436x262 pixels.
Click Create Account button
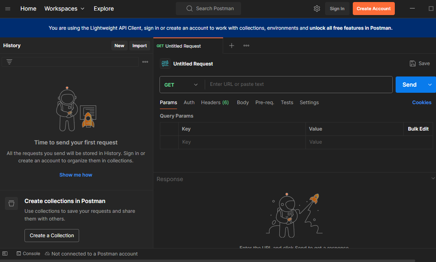(374, 9)
